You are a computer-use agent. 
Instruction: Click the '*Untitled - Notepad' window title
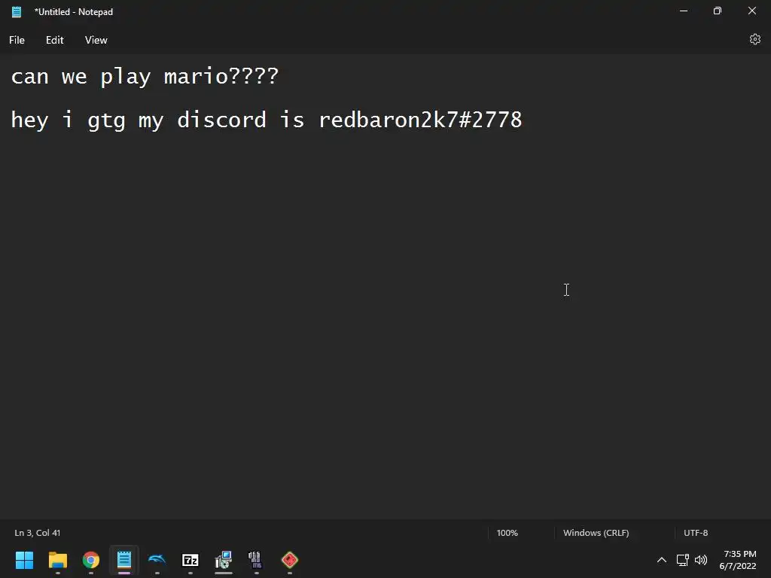click(73, 12)
